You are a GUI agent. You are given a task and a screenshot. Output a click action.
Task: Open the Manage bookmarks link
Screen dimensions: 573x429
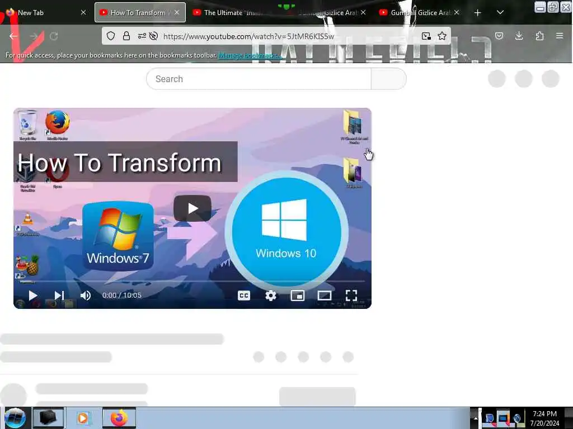pyautogui.click(x=250, y=55)
